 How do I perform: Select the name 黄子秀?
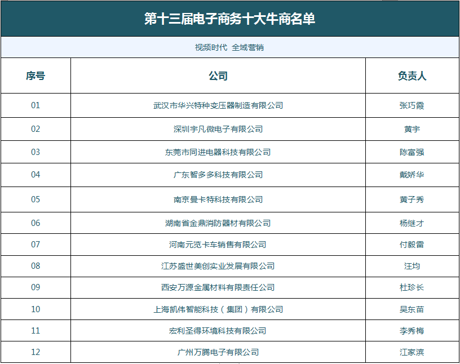tap(412, 199)
